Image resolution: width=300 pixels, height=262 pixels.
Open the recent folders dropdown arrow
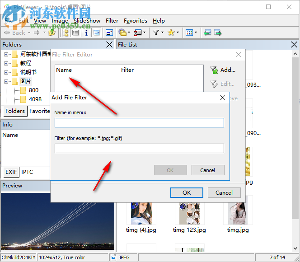coord(129,33)
